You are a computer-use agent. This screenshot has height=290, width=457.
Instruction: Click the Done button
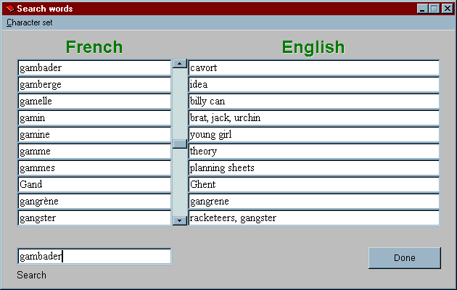coord(404,258)
